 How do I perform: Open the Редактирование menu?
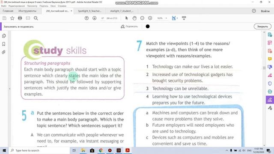click(x=17, y=6)
